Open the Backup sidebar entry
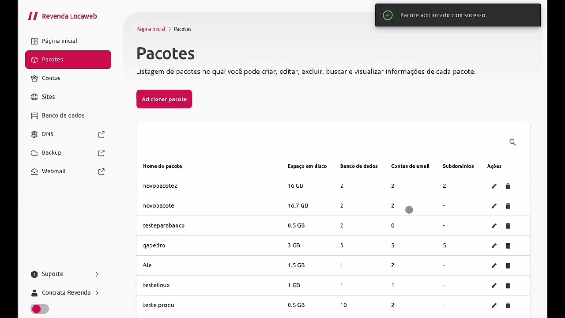The image size is (565, 318). coord(52,153)
